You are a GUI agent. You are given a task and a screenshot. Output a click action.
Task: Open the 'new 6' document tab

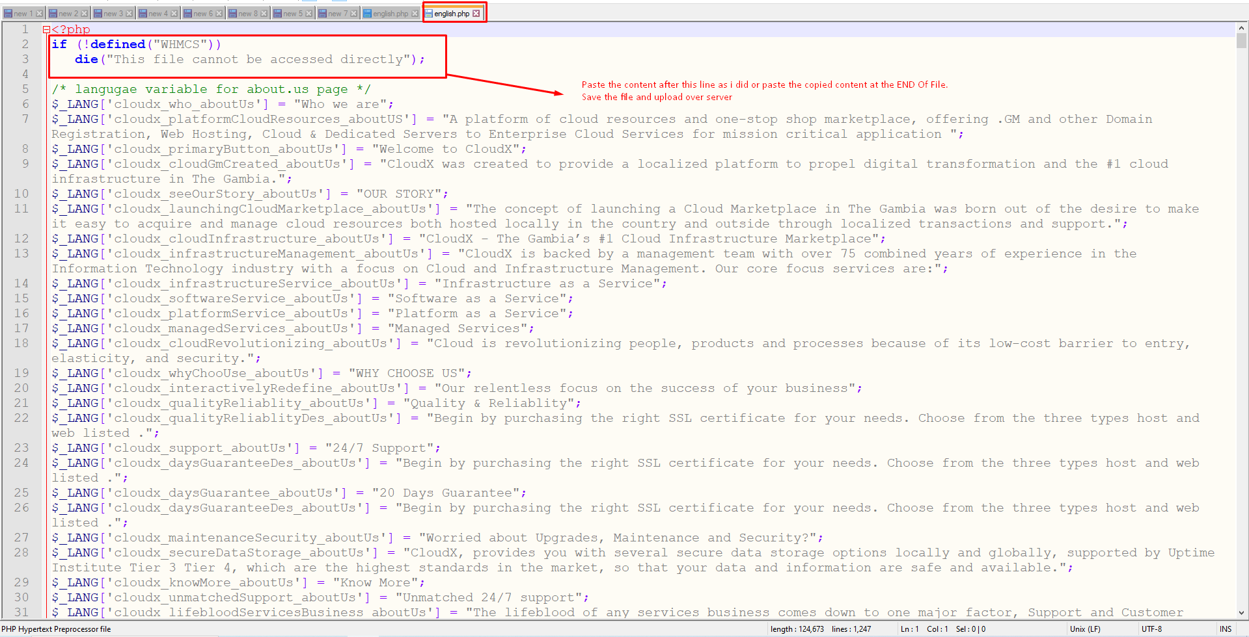pos(202,13)
